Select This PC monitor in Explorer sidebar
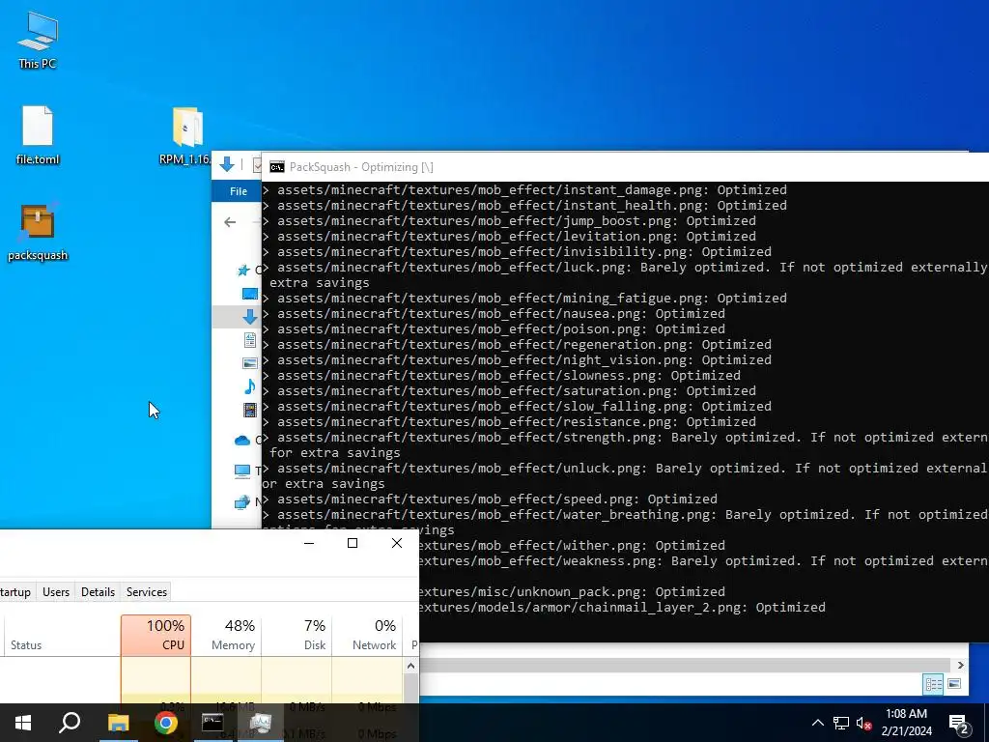The height and width of the screenshot is (742, 989). point(242,471)
